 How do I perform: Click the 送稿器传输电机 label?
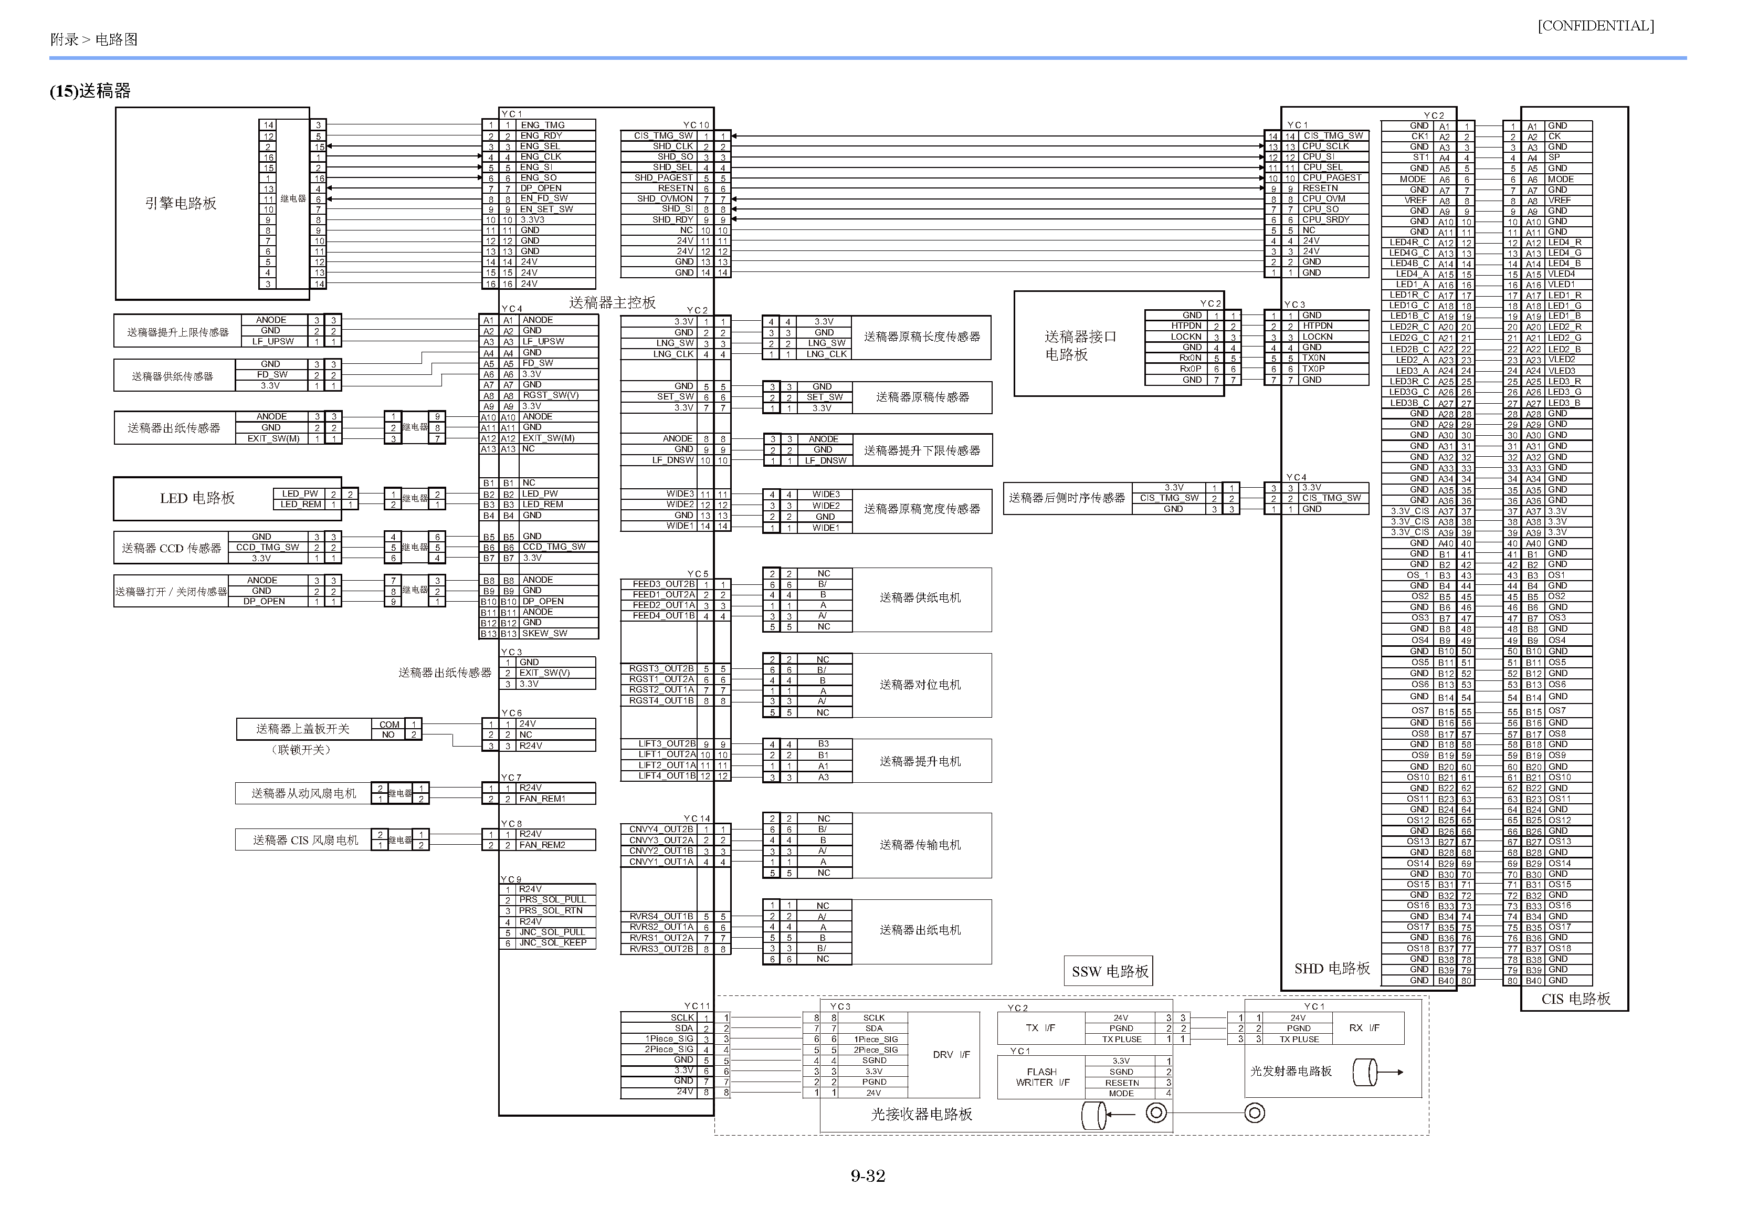920,844
